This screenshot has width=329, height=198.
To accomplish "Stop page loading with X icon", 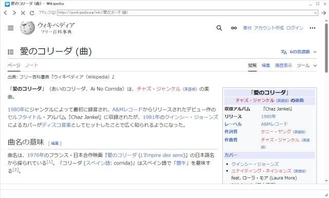I will click(x=23, y=13).
